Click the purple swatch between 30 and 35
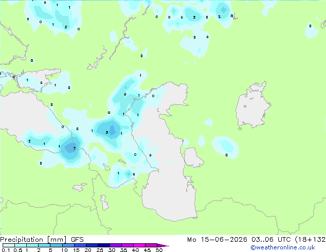Image resolution: width=326 pixels, height=252 pixels. (115, 245)
